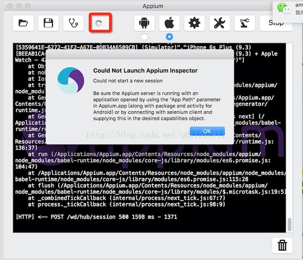Stop the Appium server
The height and width of the screenshot is (260, 303).
276,23
